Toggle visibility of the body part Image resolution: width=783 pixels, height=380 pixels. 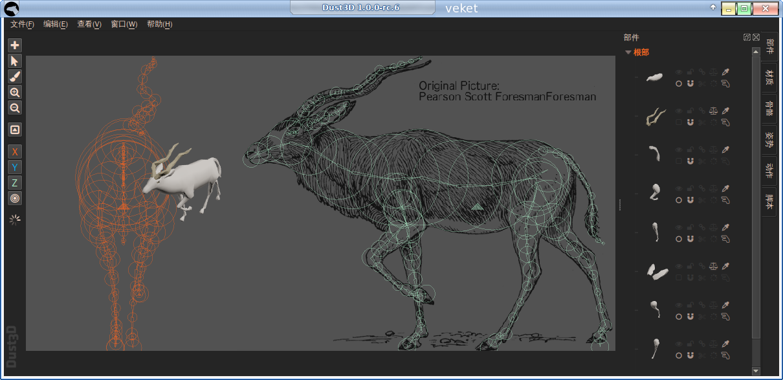tap(679, 72)
